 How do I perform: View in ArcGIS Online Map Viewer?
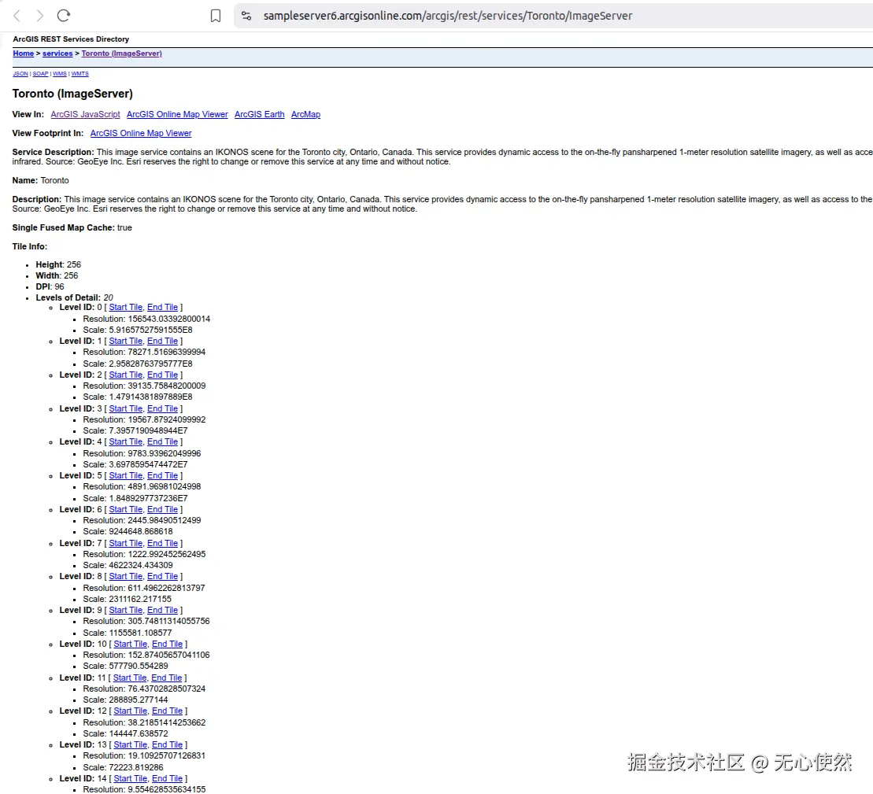click(177, 114)
